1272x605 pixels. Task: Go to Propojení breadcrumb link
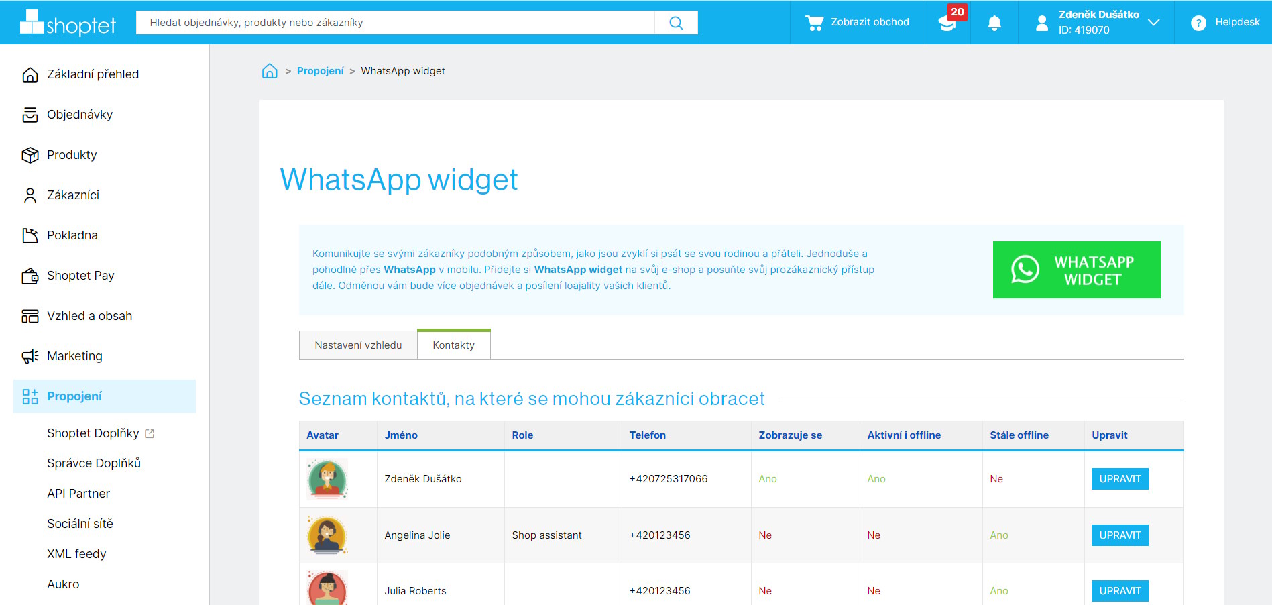(x=320, y=71)
